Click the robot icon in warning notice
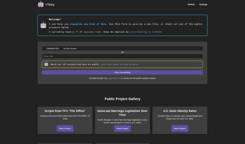The height and width of the screenshot is (144, 245). 46,64
